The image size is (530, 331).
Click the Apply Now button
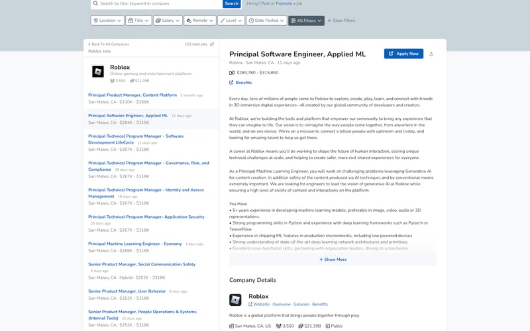[x=403, y=54]
